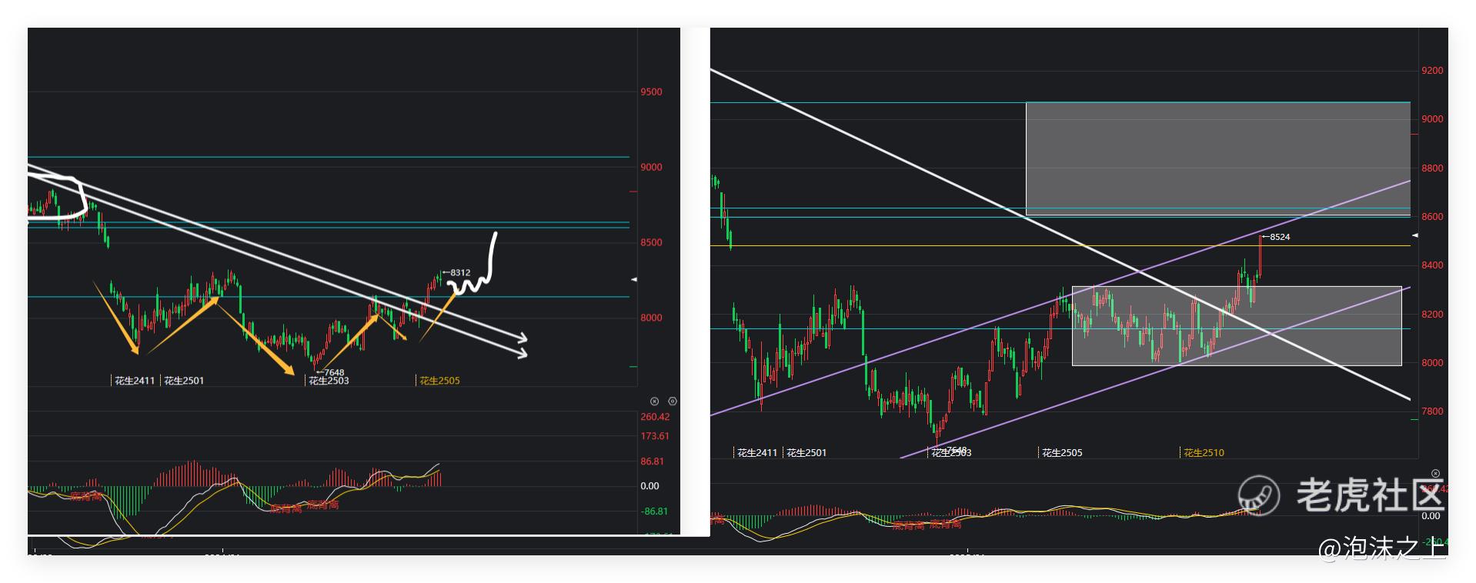Click 8400 on right chart price axis
Screen dimensions: 1476x583
tap(1432, 265)
